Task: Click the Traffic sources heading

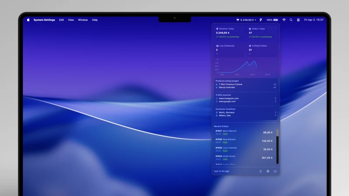Action: click(x=223, y=95)
